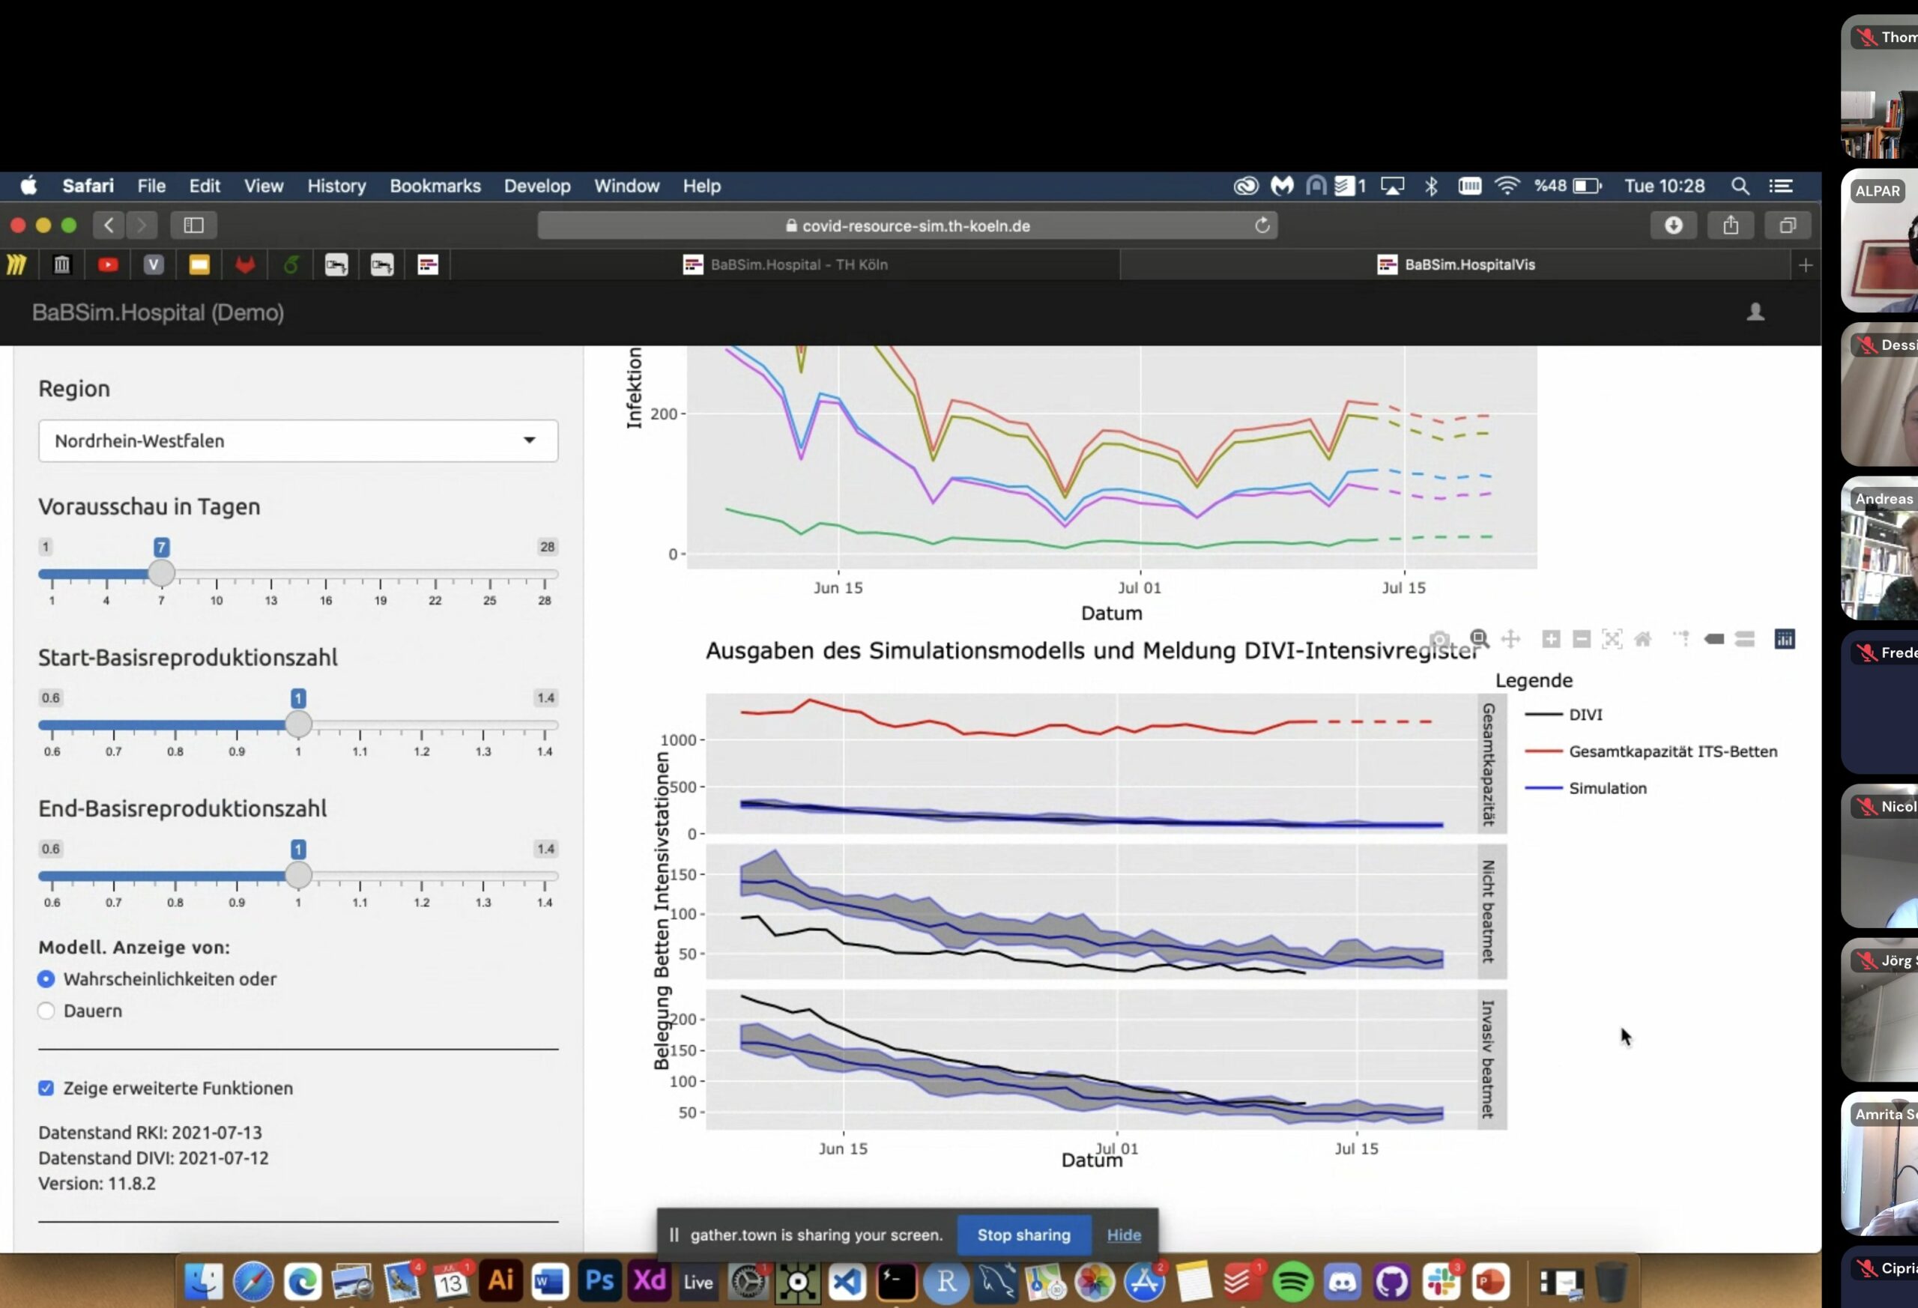The image size is (1918, 1308).
Task: Open Visual Studio Code from the dock
Action: [x=847, y=1282]
